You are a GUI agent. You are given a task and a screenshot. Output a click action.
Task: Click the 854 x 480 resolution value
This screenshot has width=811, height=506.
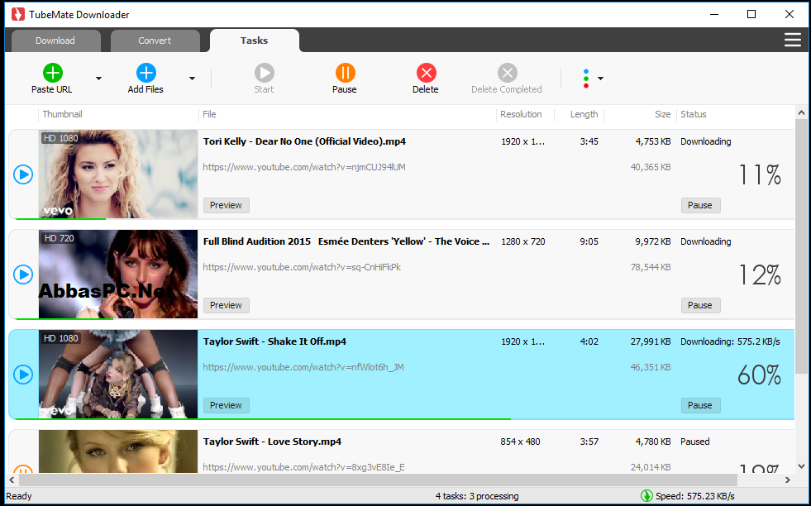[x=520, y=442]
